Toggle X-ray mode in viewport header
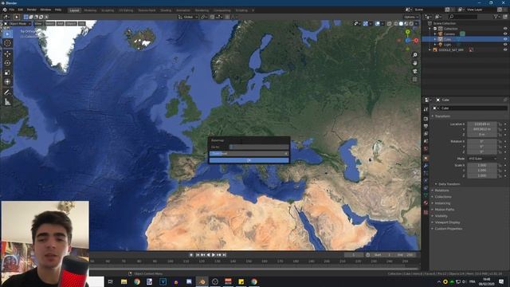Viewport: 510px width, 287px height. pos(390,24)
